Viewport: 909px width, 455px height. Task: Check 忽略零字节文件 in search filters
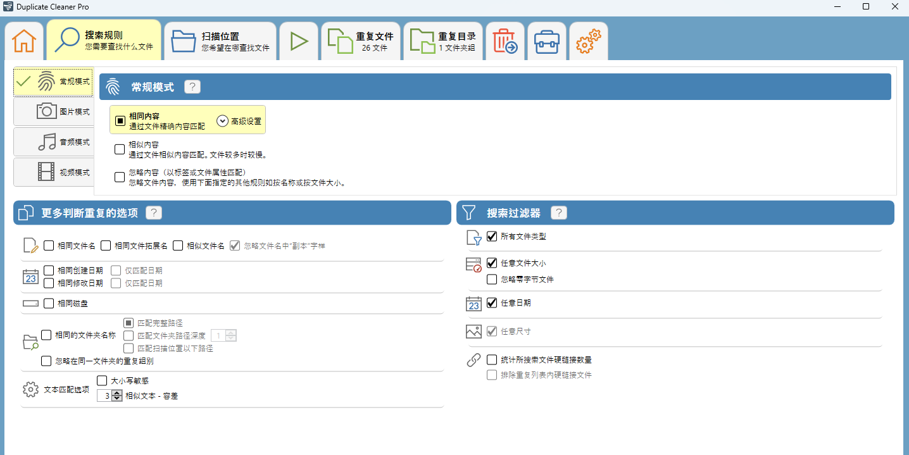[492, 278]
